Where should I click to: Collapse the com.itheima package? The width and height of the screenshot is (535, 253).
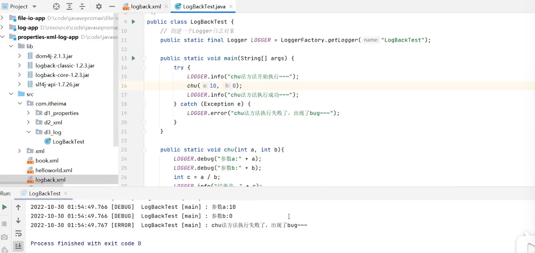click(19, 103)
